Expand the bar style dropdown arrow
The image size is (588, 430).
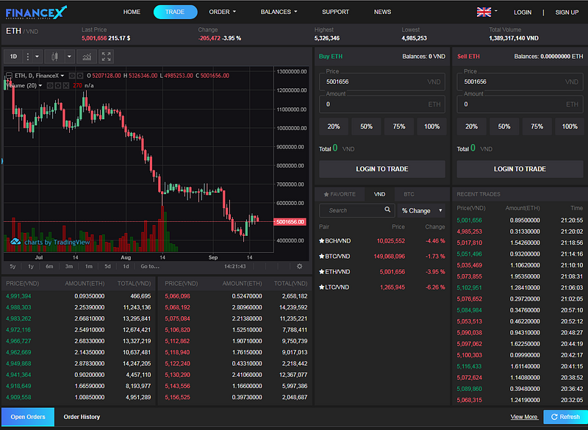(x=69, y=57)
